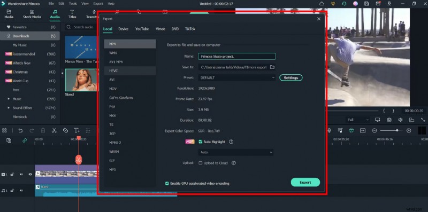The width and height of the screenshot is (428, 212).
Task: Open the preview display monitor settings icon
Action: click(x=378, y=120)
